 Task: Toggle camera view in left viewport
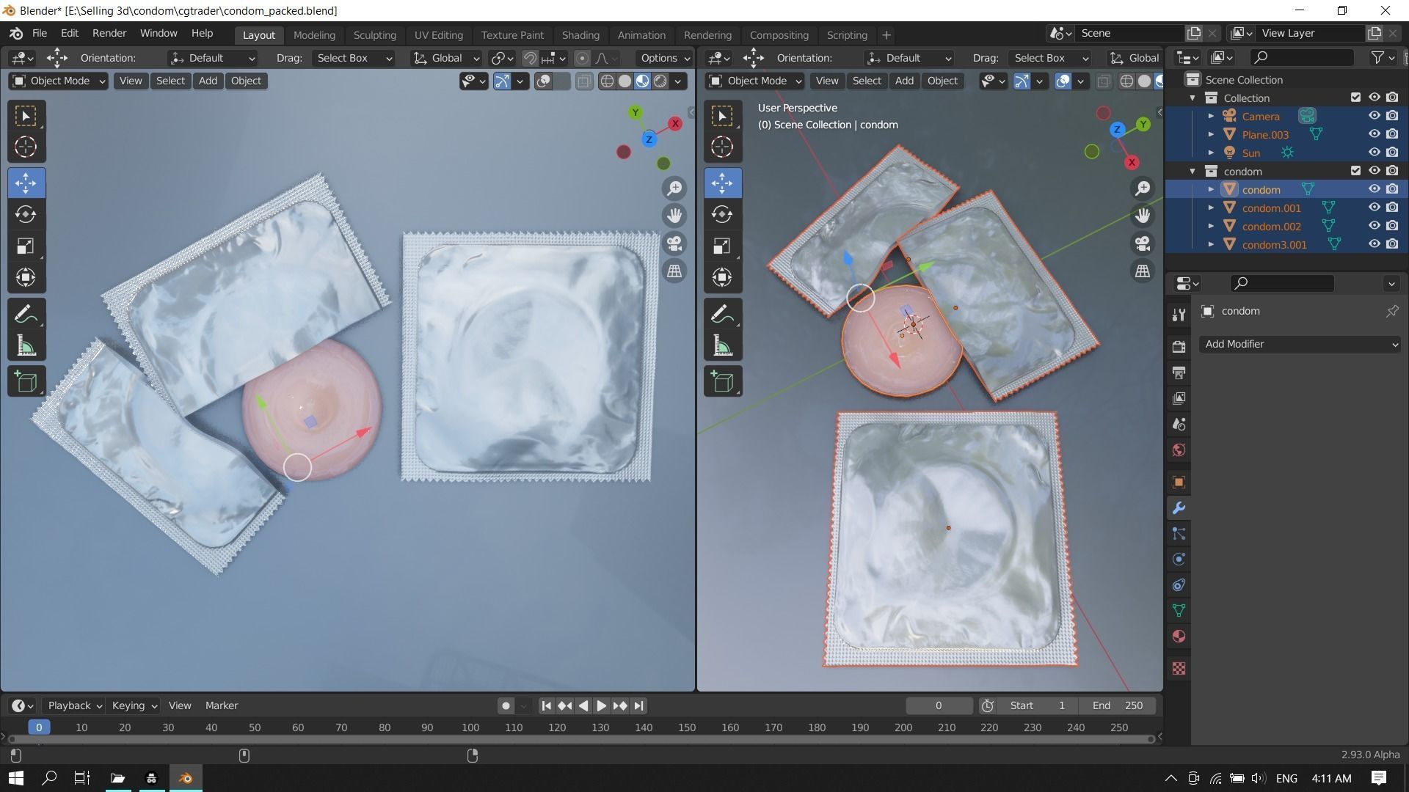tap(674, 243)
